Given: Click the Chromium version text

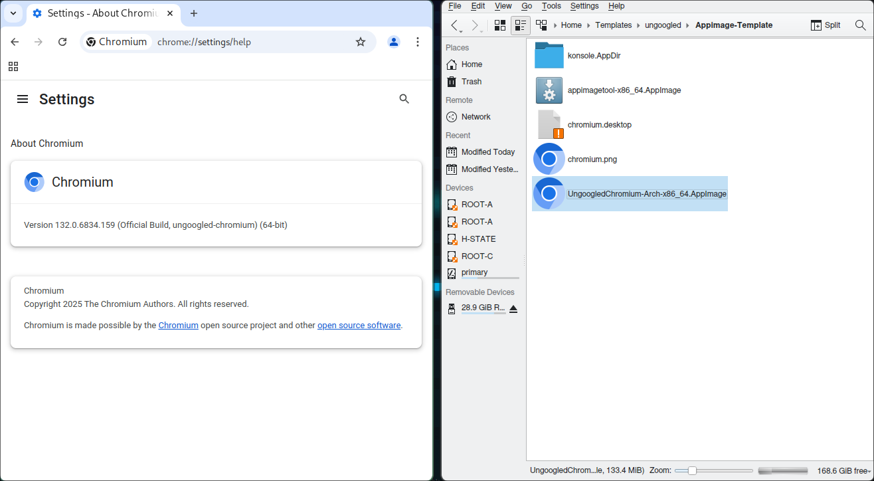Looking at the screenshot, I should pyautogui.click(x=155, y=225).
